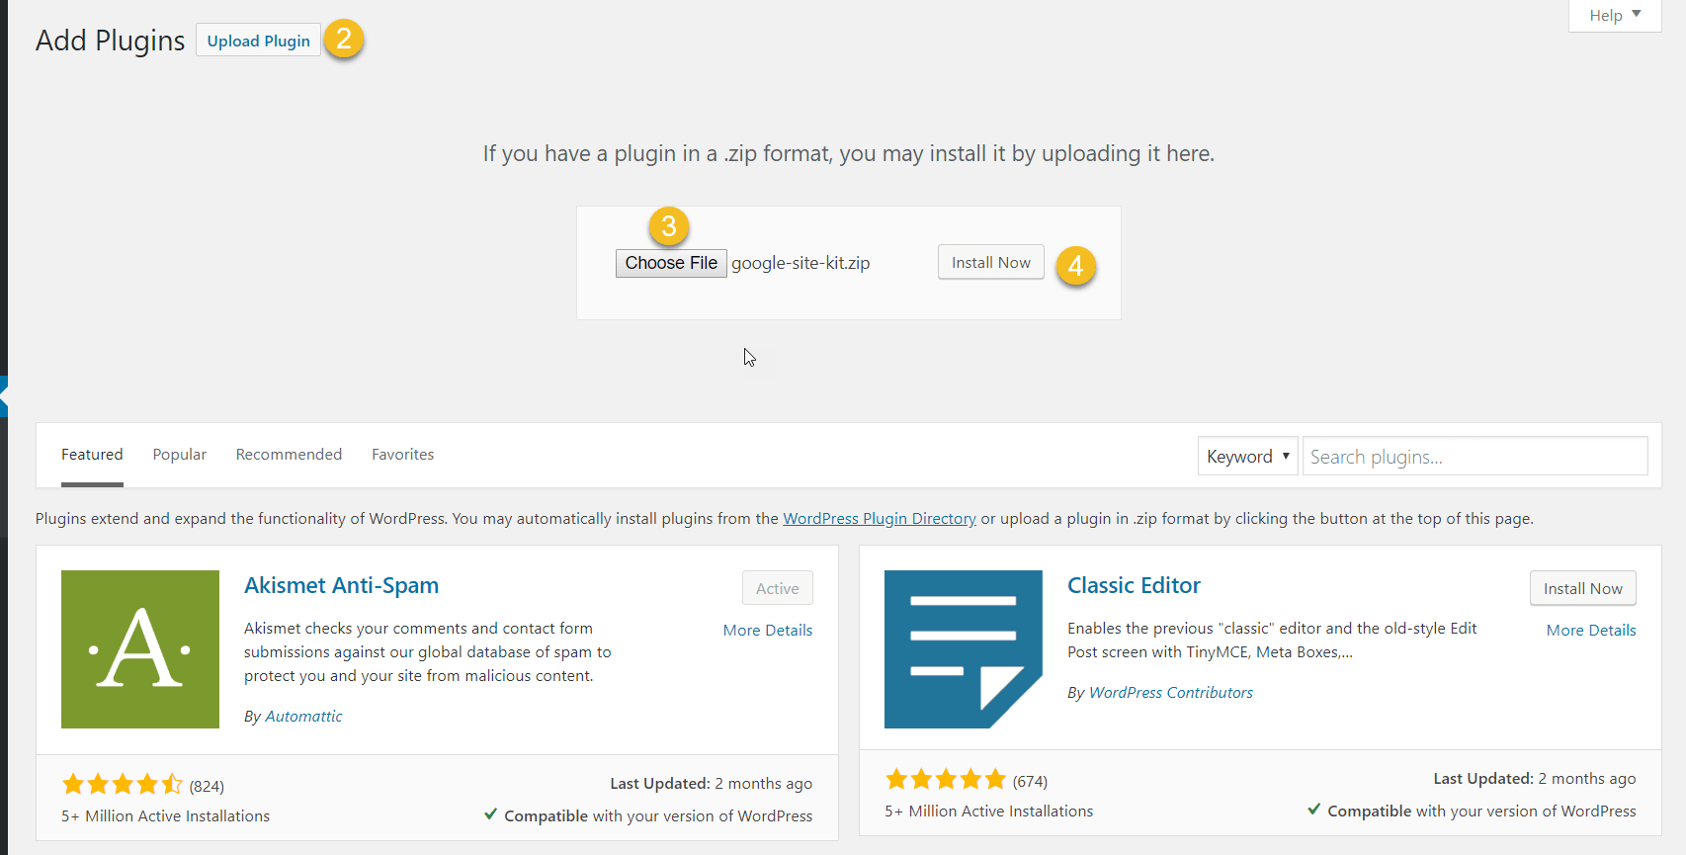The image size is (1686, 855).
Task: Click Classic Editor's Last Updated text
Action: 1535,778
